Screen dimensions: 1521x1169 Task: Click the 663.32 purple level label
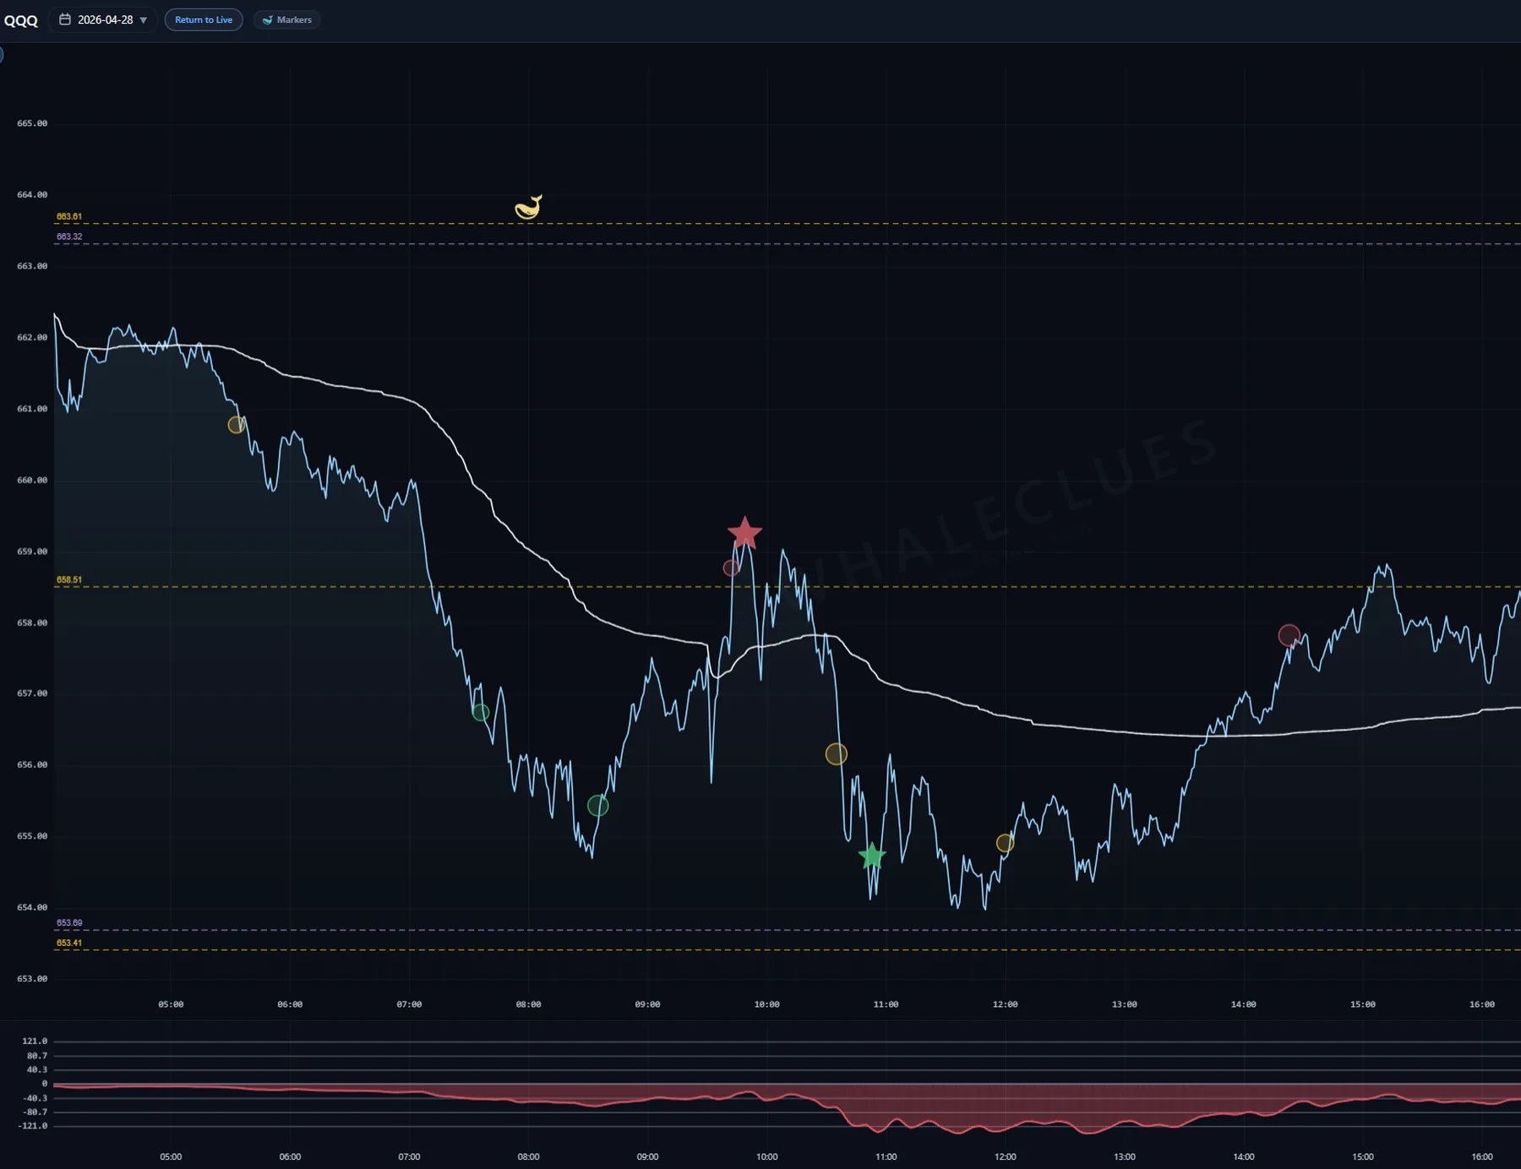tap(69, 237)
